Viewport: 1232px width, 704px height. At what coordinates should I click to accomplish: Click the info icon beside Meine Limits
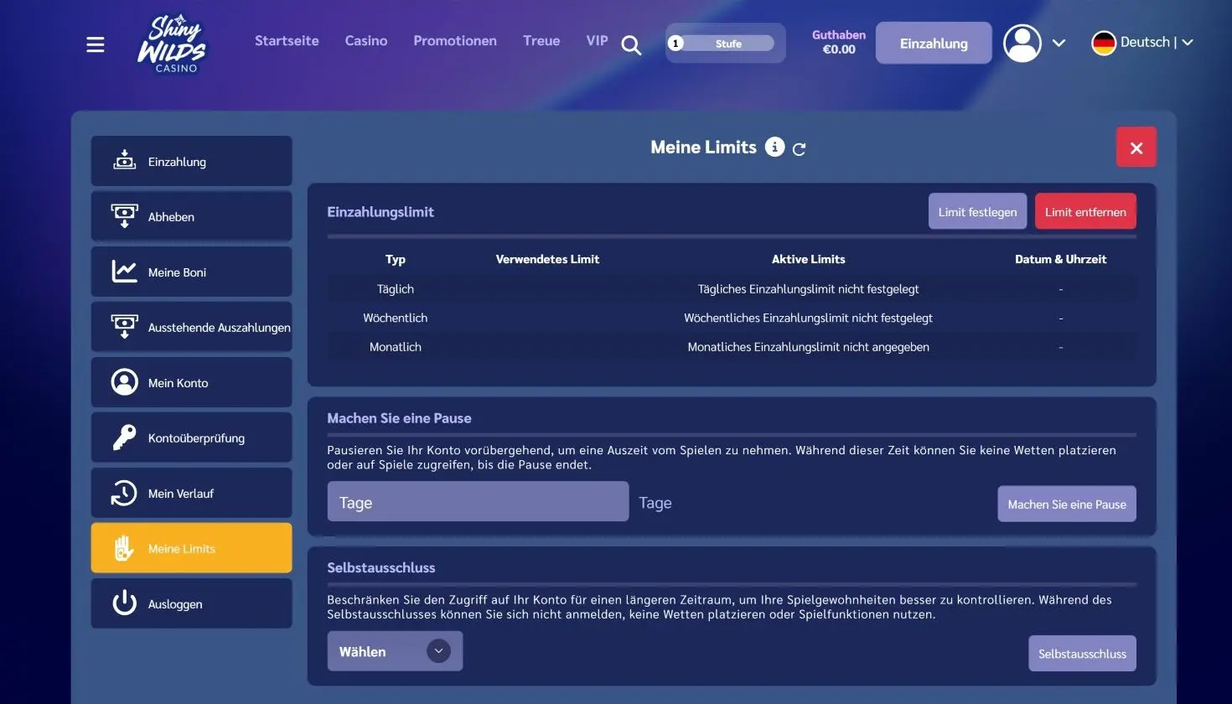(x=774, y=147)
